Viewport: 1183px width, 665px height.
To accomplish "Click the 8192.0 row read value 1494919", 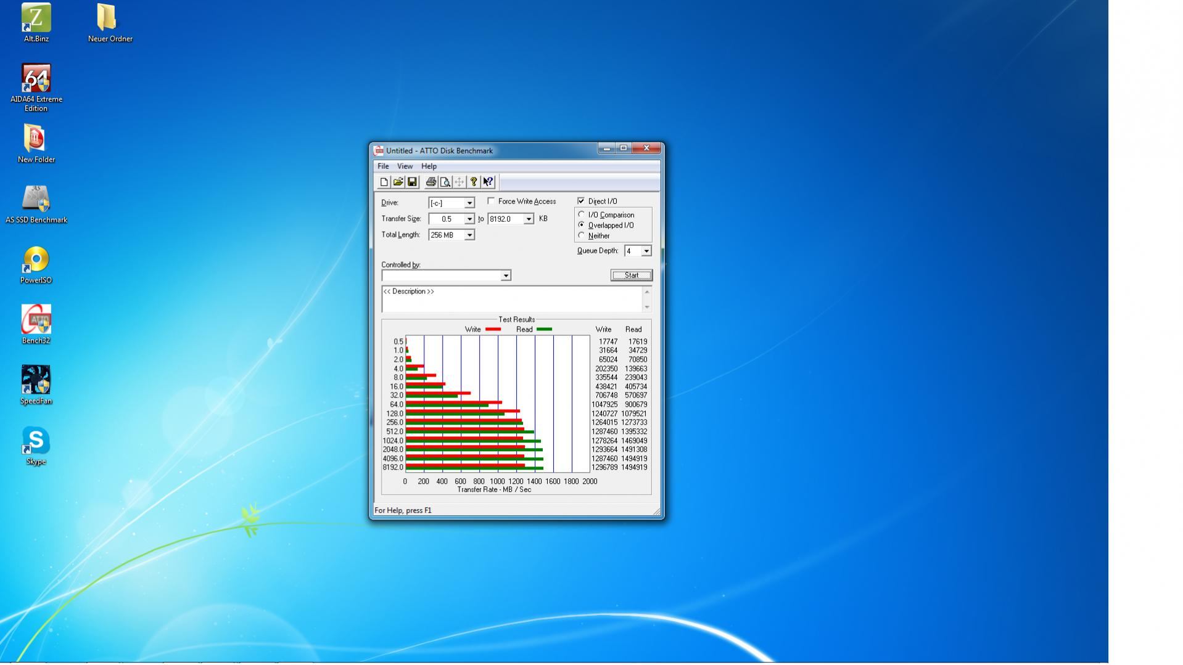I will pos(634,468).
